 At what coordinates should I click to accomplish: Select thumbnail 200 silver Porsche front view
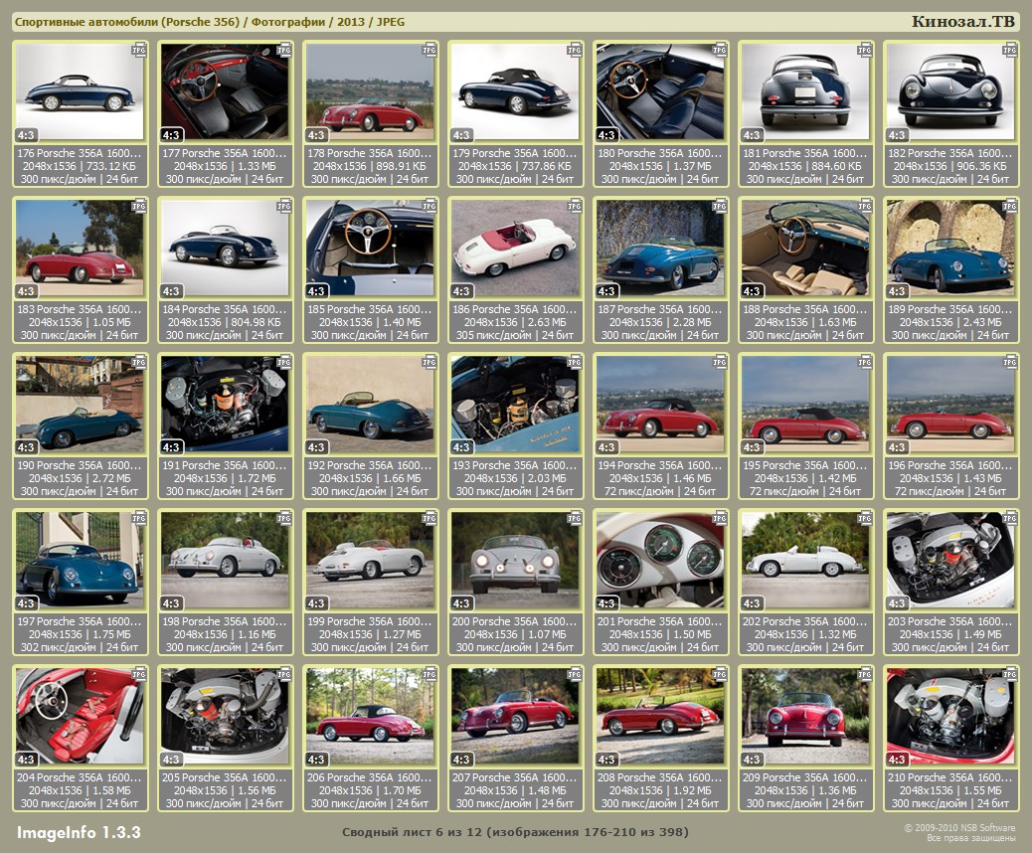coord(514,559)
